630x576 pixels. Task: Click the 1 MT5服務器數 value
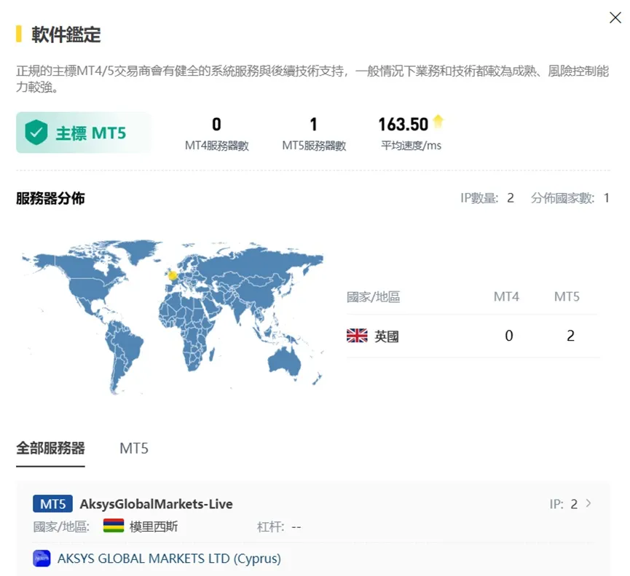314,125
